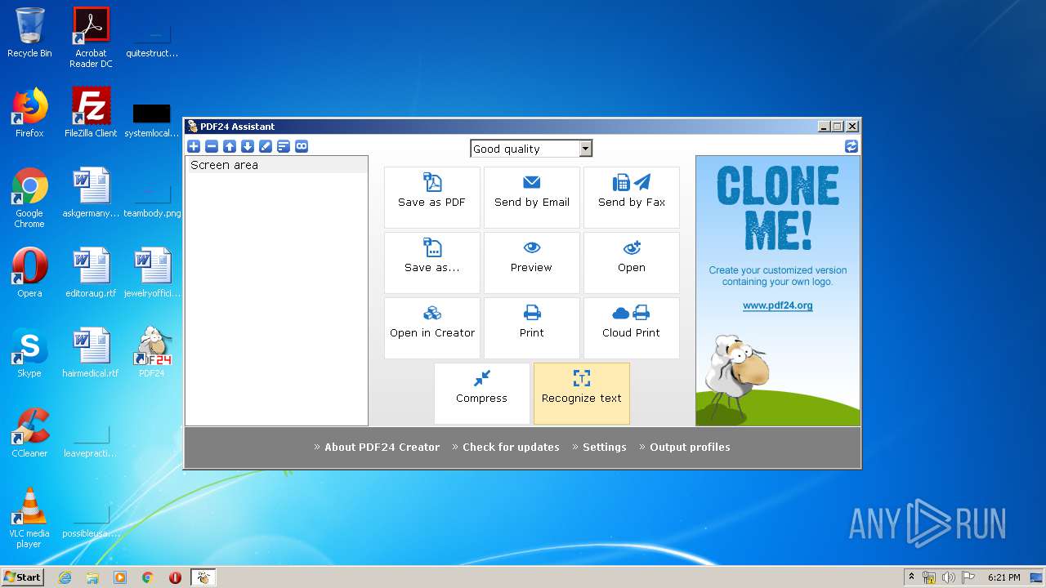Open Output profiles

click(690, 447)
